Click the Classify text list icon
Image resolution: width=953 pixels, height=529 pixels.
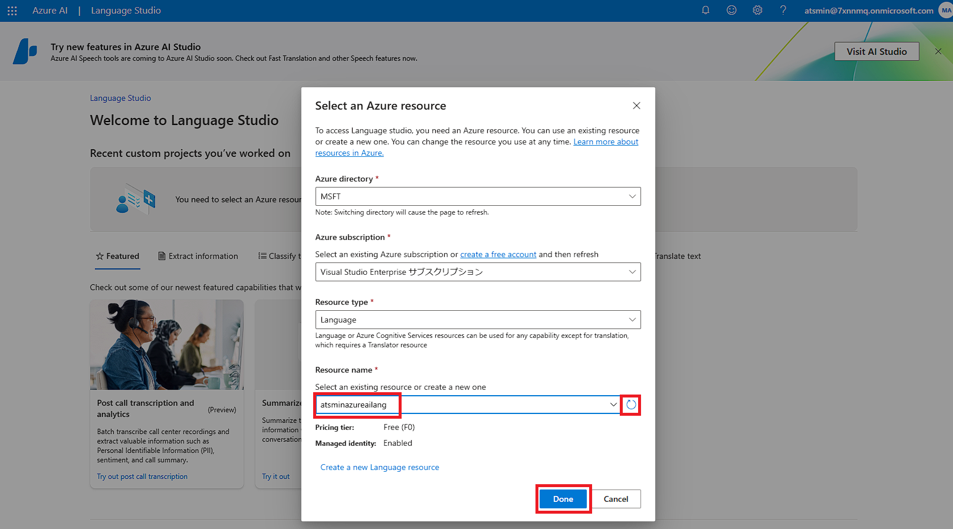[262, 256]
